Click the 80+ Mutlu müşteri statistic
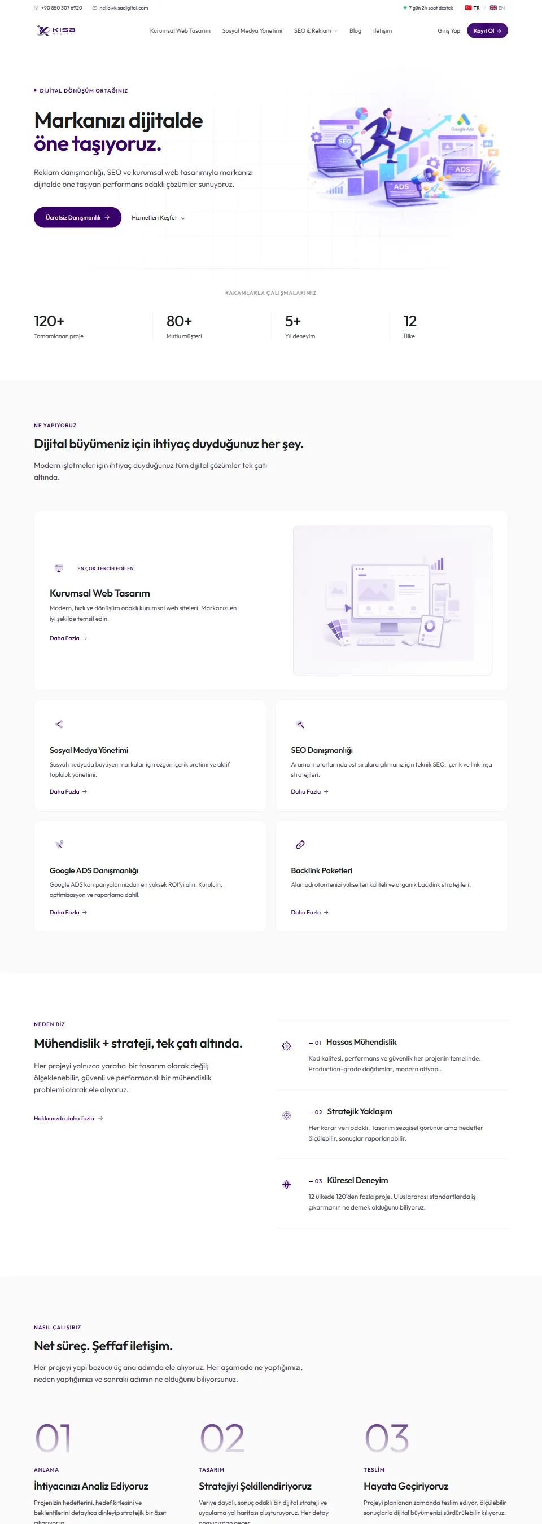 click(184, 327)
